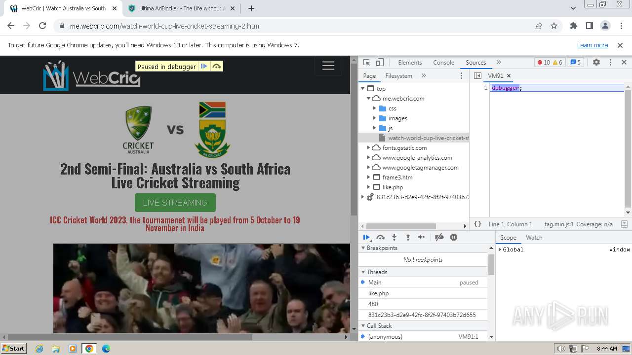Expand the css folder
This screenshot has height=355, width=632.
point(374,108)
